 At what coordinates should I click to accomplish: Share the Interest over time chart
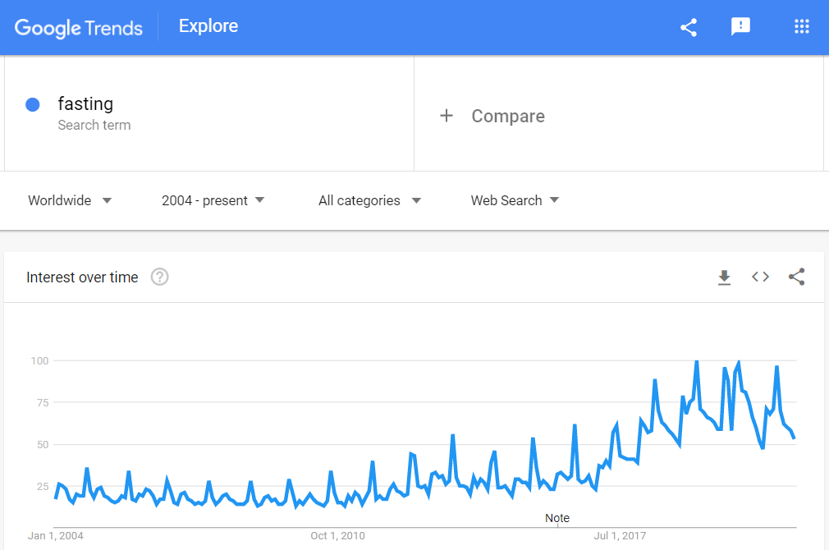(x=796, y=277)
